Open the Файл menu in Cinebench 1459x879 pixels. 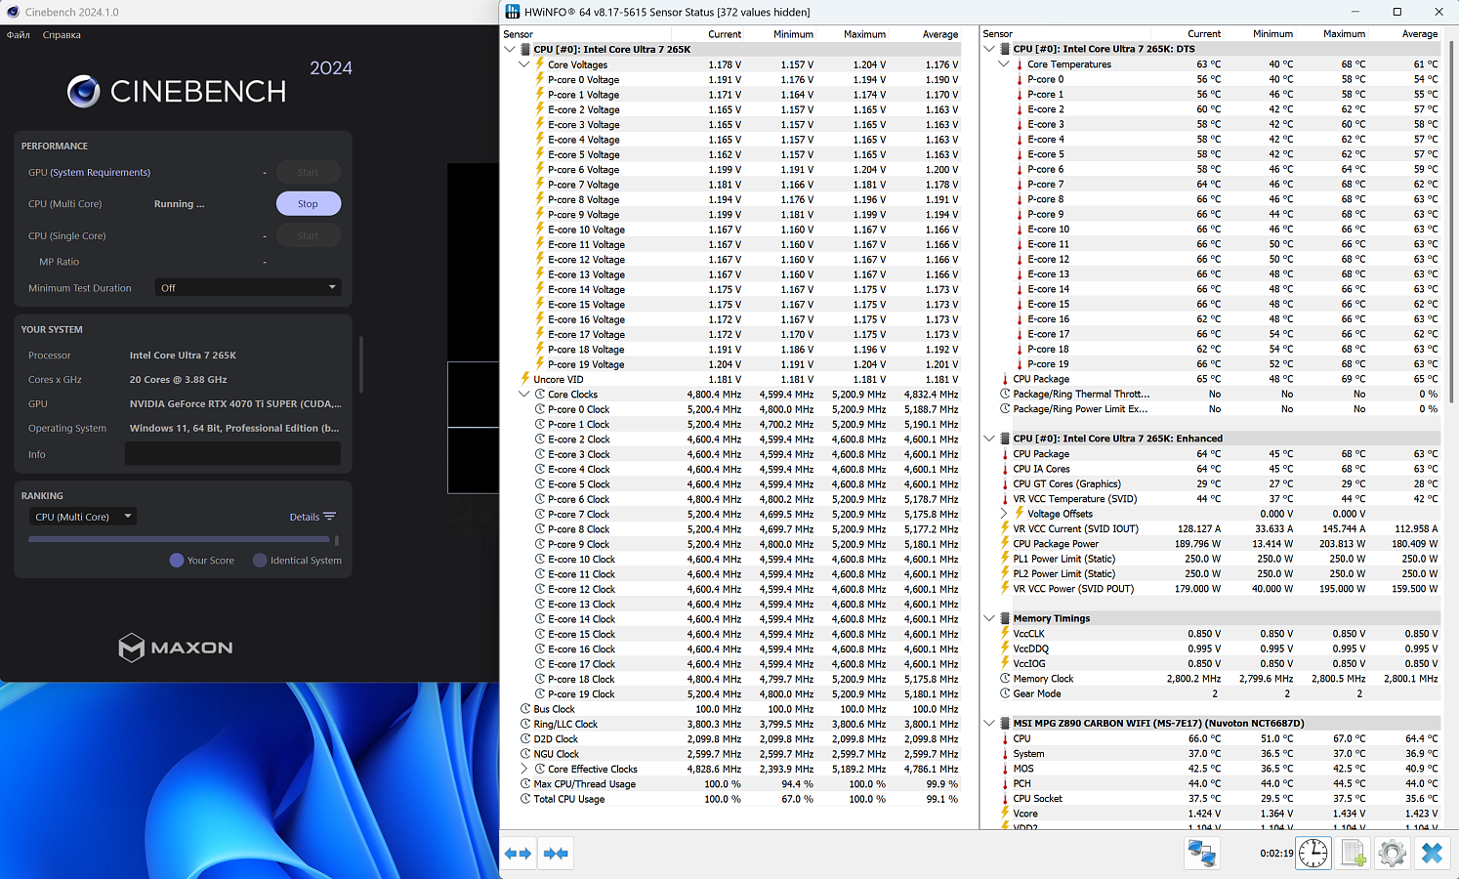click(x=19, y=35)
